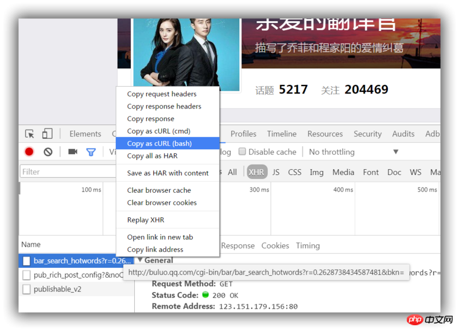The image size is (459, 331).
Task: Select Clear browser cookies
Action: (x=168, y=203)
